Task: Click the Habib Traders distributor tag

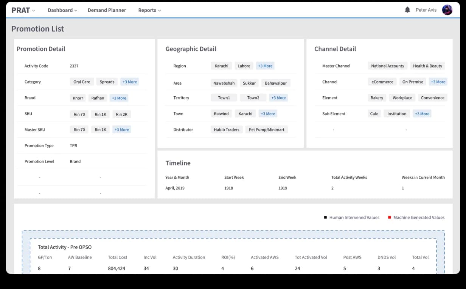Action: tap(227, 130)
